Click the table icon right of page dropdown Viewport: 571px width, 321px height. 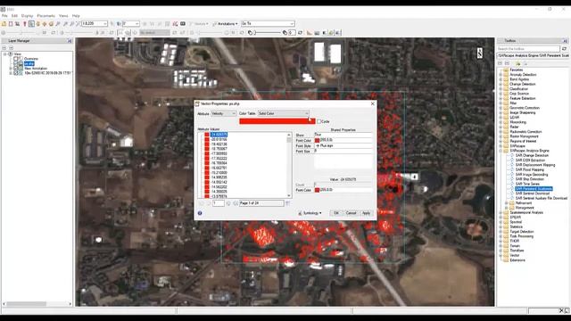tap(288, 203)
